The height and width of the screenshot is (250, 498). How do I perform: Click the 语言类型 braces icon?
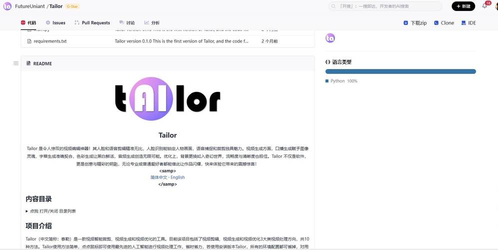click(328, 62)
